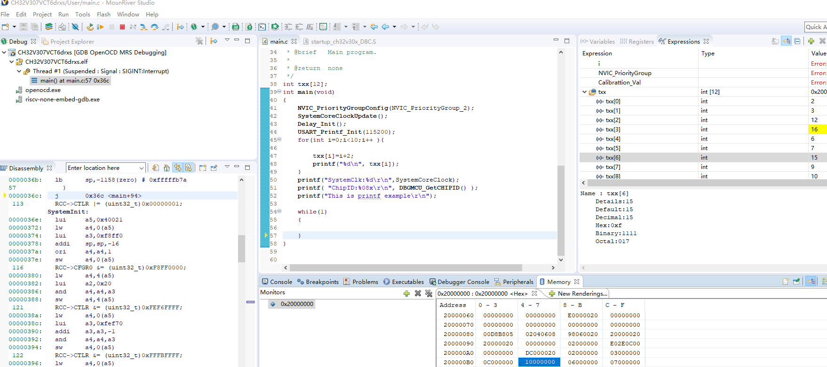Screen dimensions: 827x367
Task: Click the Disassembly Home icon
Action: (167, 168)
